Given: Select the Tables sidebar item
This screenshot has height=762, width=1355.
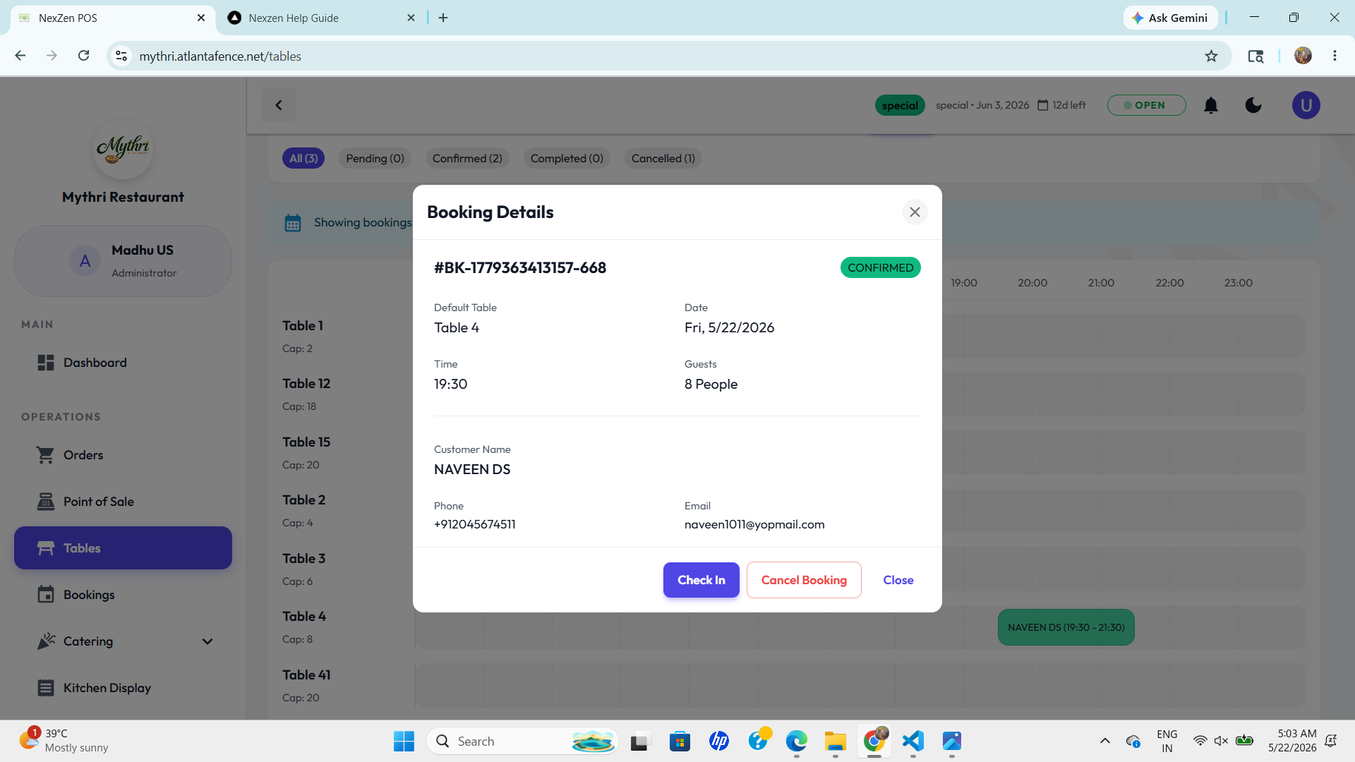Looking at the screenshot, I should [123, 548].
